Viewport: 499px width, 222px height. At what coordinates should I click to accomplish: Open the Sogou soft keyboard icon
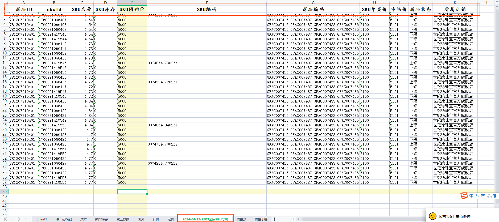coord(483,196)
